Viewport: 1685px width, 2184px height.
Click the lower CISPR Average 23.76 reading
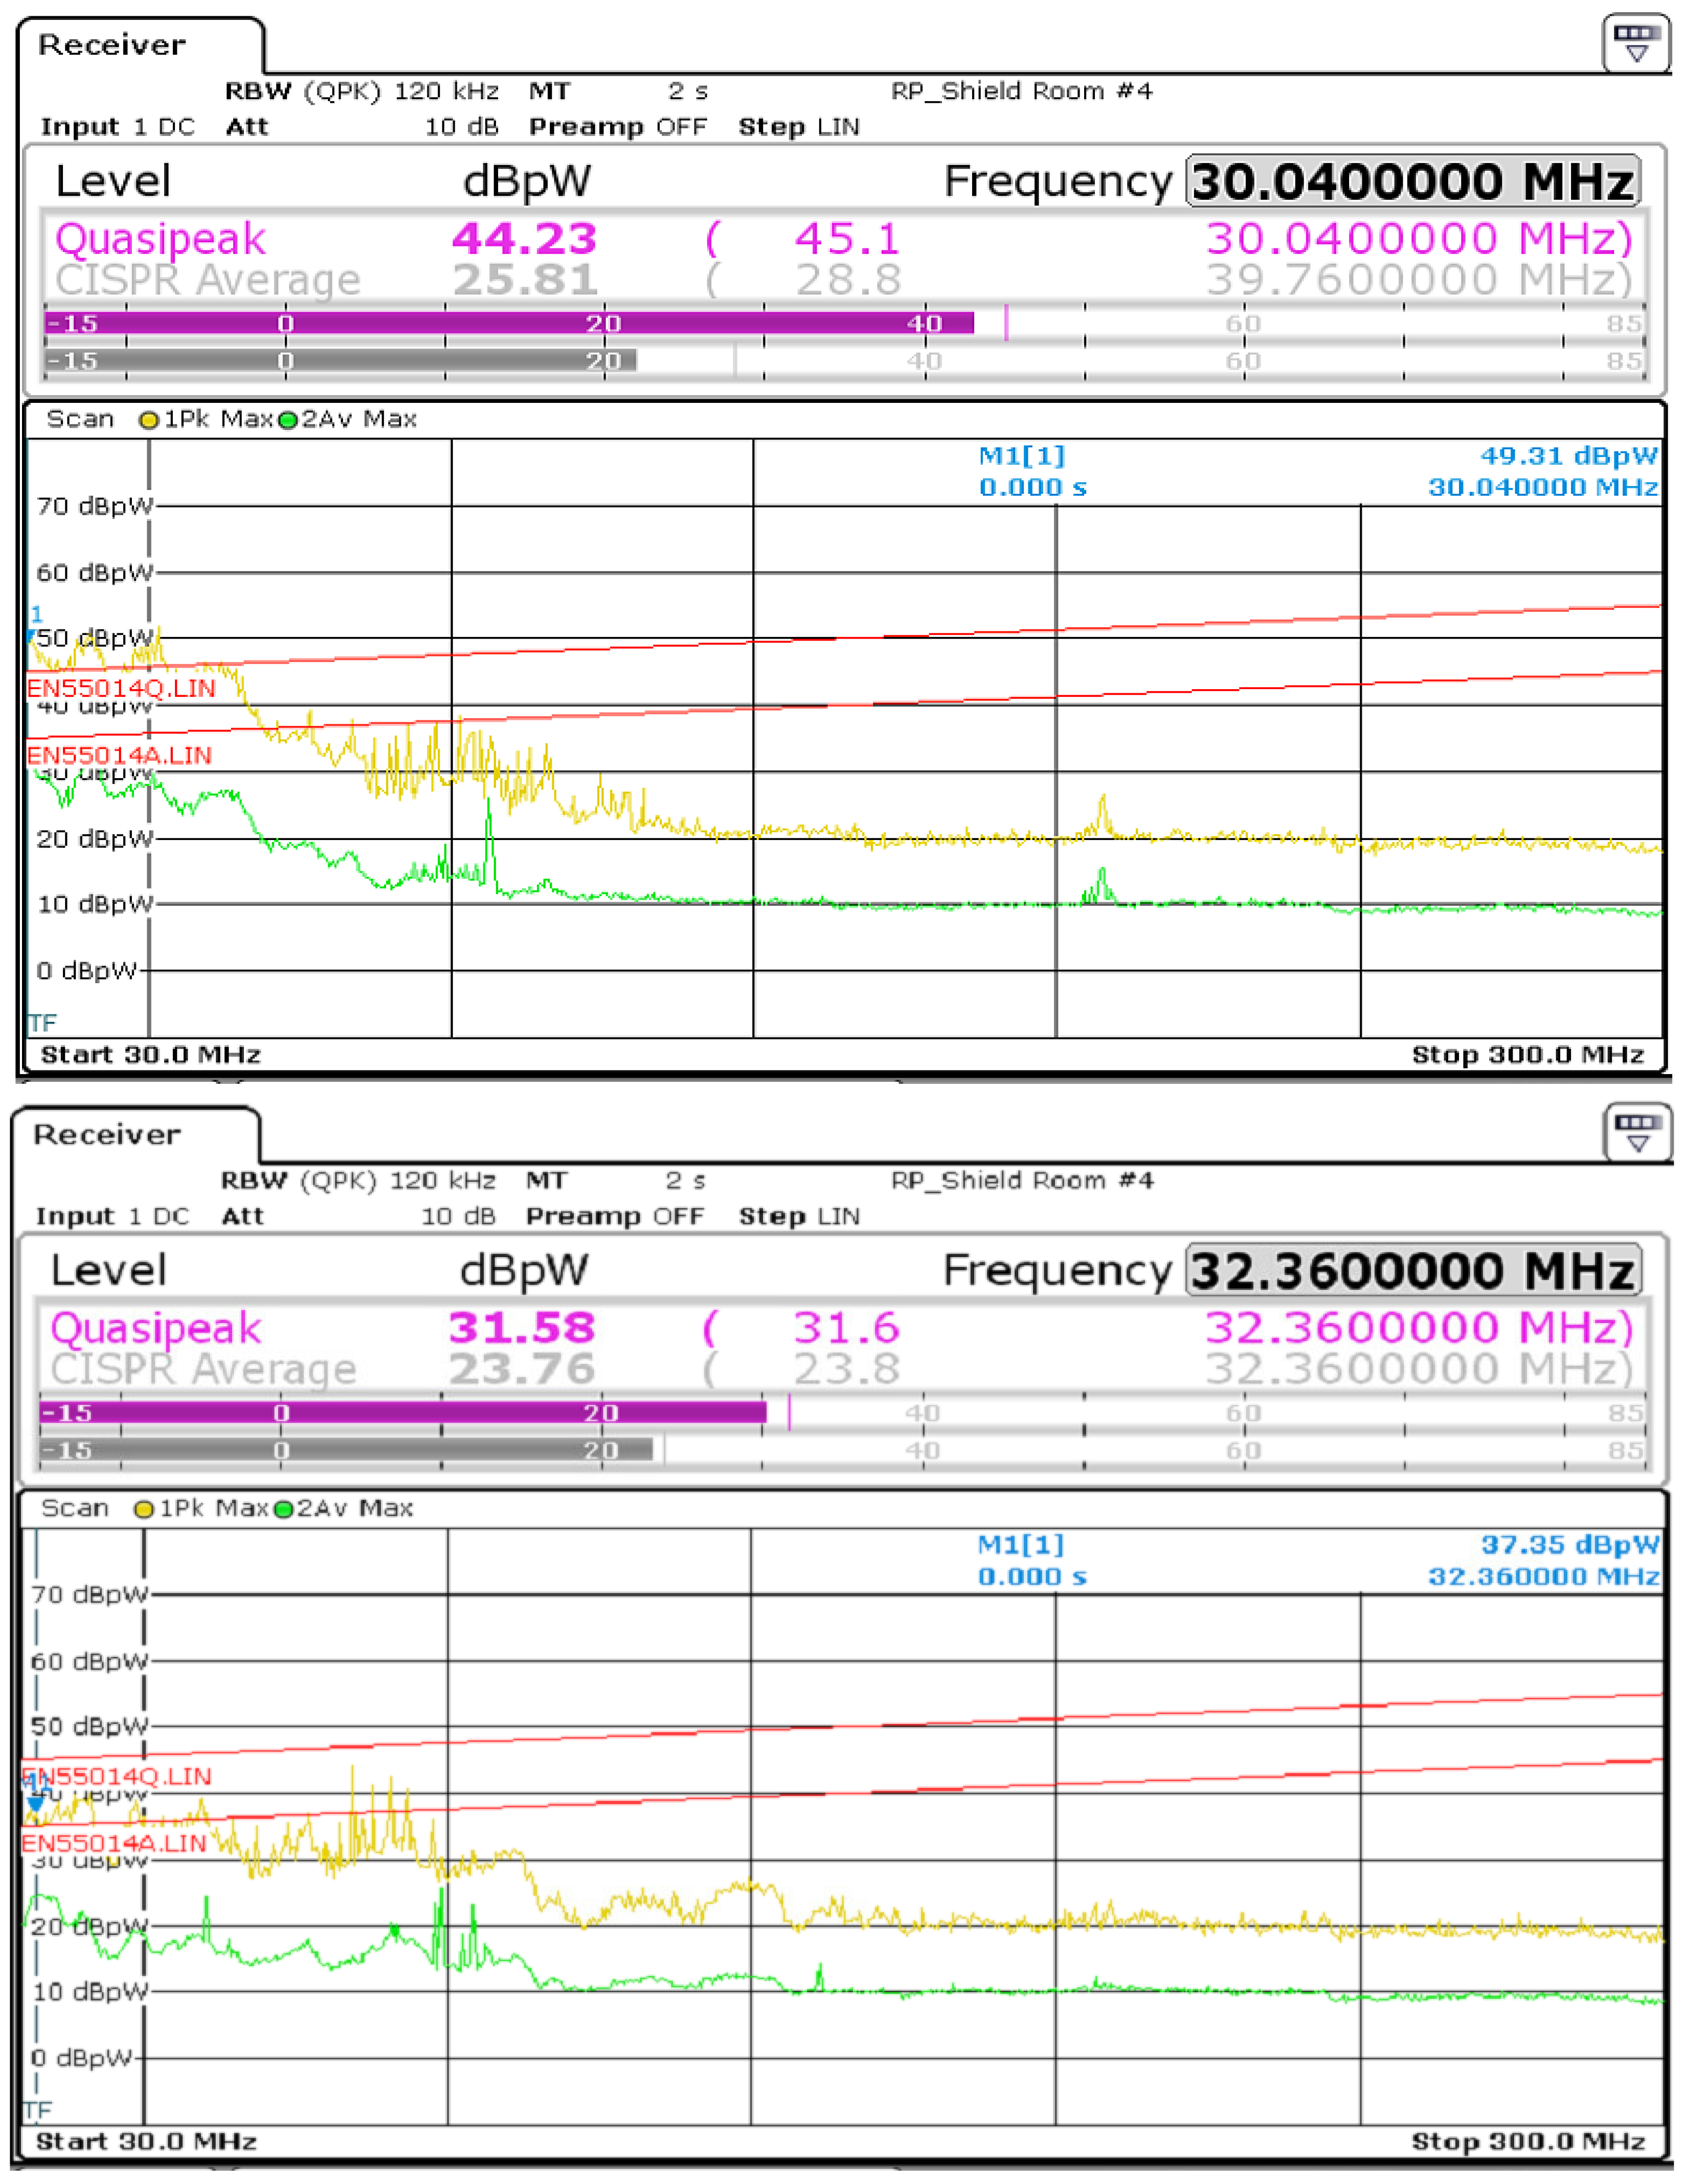pyautogui.click(x=521, y=1369)
